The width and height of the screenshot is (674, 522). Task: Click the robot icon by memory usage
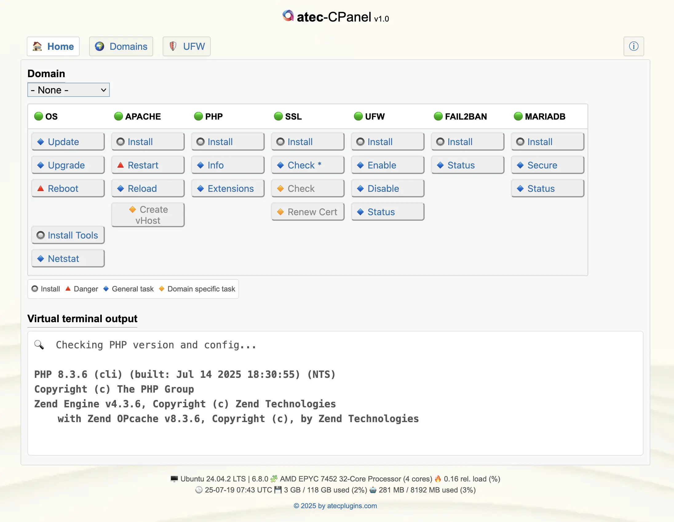373,490
